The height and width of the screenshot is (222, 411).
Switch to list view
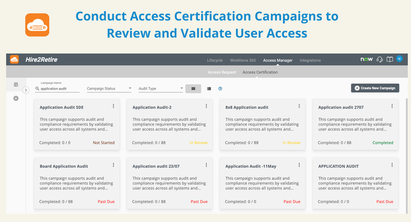pyautogui.click(x=209, y=89)
